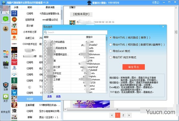This screenshot has height=121, width=179.
Task: Click the CSDN logo avatar
Action: click(x=14, y=44)
